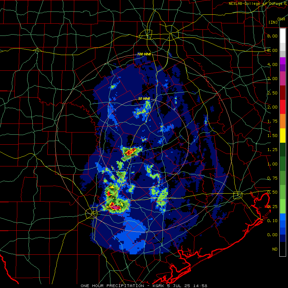Click the "100 NMI" range ring label
288x288 pixels.
click(x=144, y=54)
